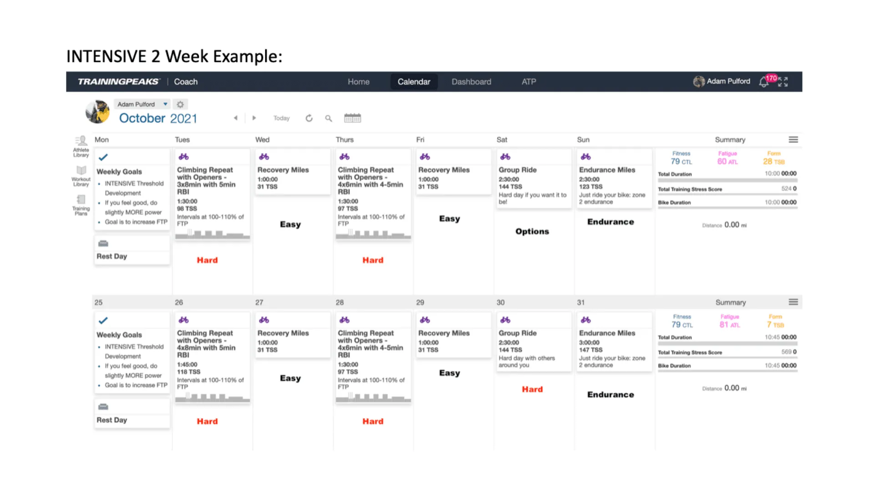The height and width of the screenshot is (491, 874).
Task: Open the first week's Summary hamburger menu
Action: [x=793, y=140]
